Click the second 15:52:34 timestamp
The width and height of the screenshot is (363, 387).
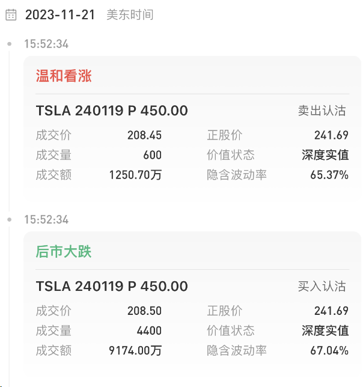click(46, 220)
